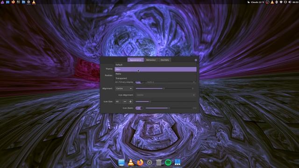Open the Icon Alignment dropdown
The image size is (299, 168).
[166, 95]
